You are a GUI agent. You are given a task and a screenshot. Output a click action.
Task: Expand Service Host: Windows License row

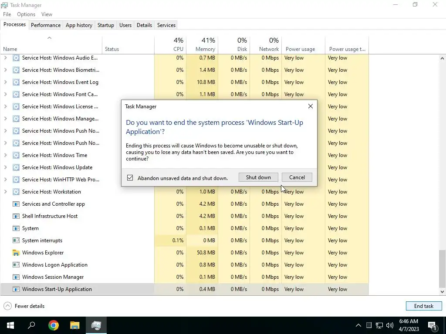(x=5, y=107)
